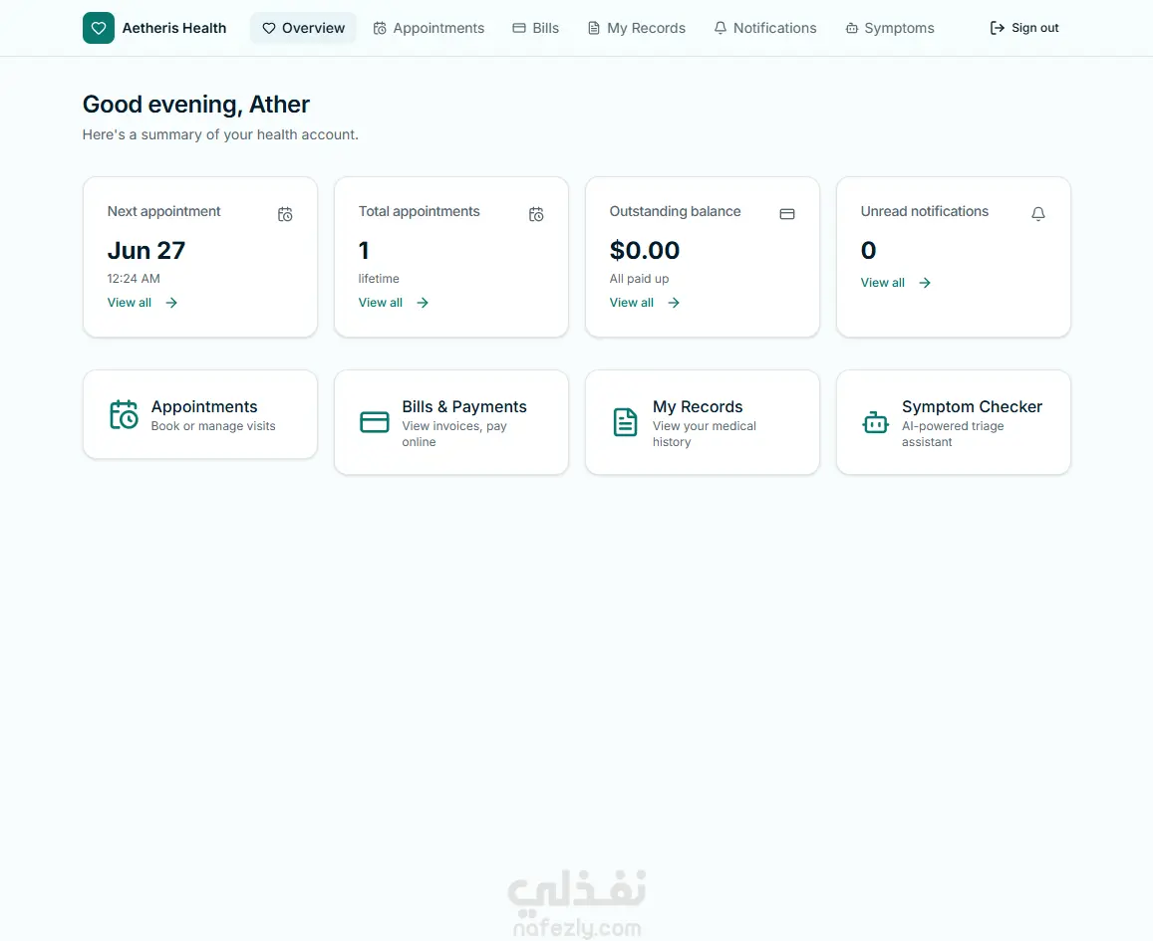Click the 'All paid up' status text
Viewport: 1153px width, 941px height.
[639, 279]
